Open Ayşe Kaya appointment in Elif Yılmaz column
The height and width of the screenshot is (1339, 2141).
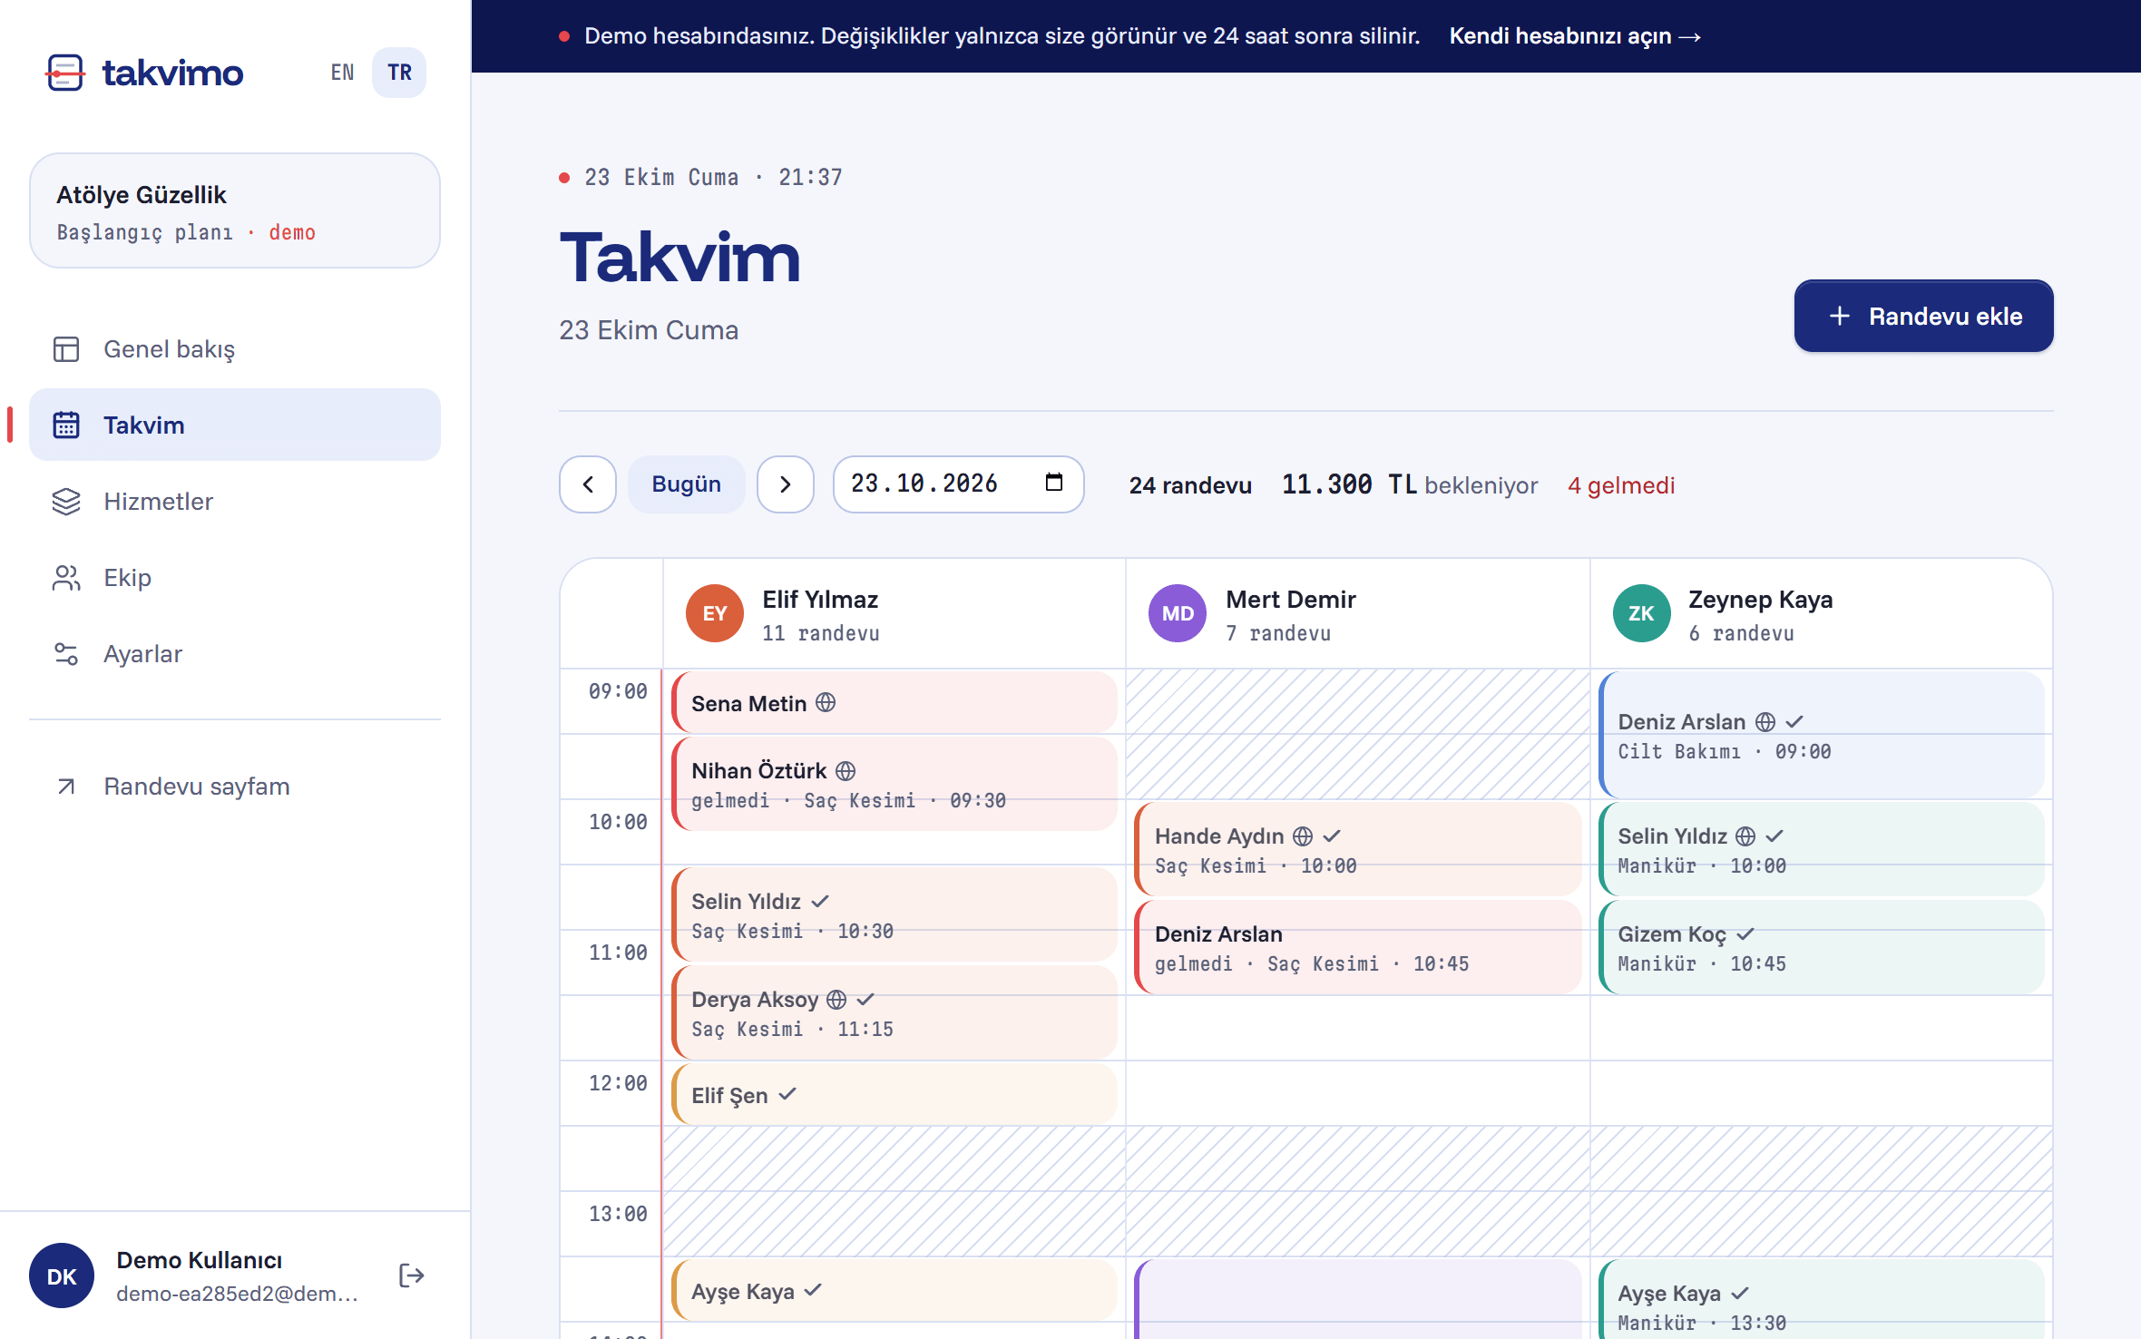coord(895,1290)
